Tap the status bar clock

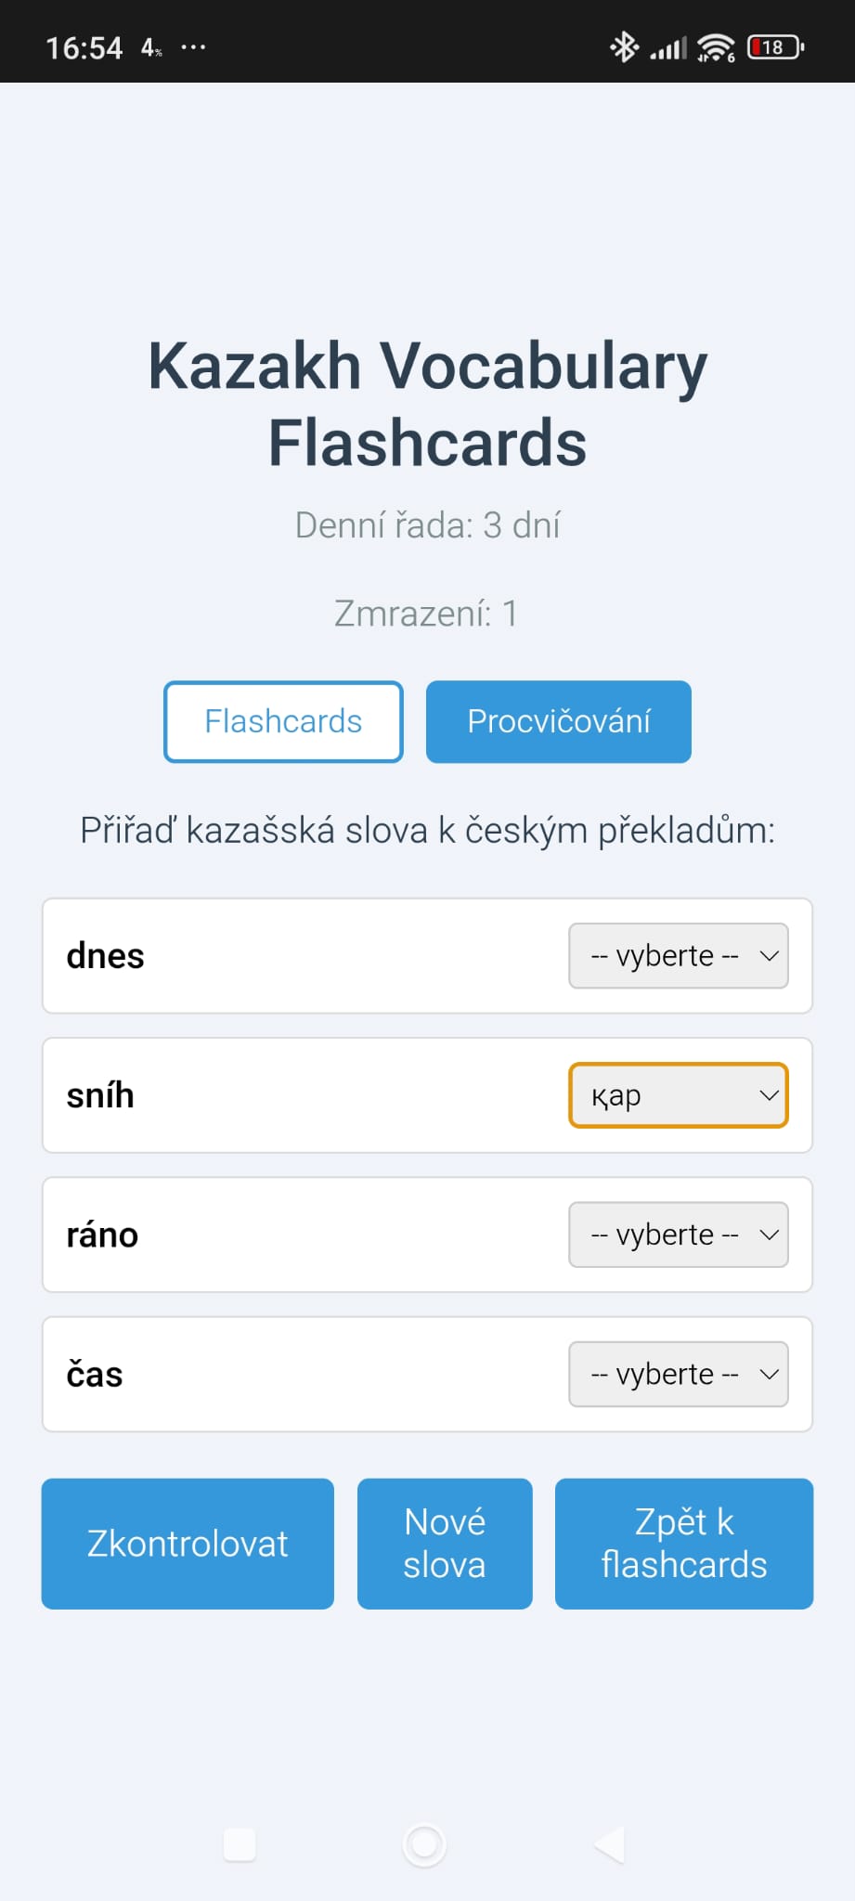tap(84, 47)
